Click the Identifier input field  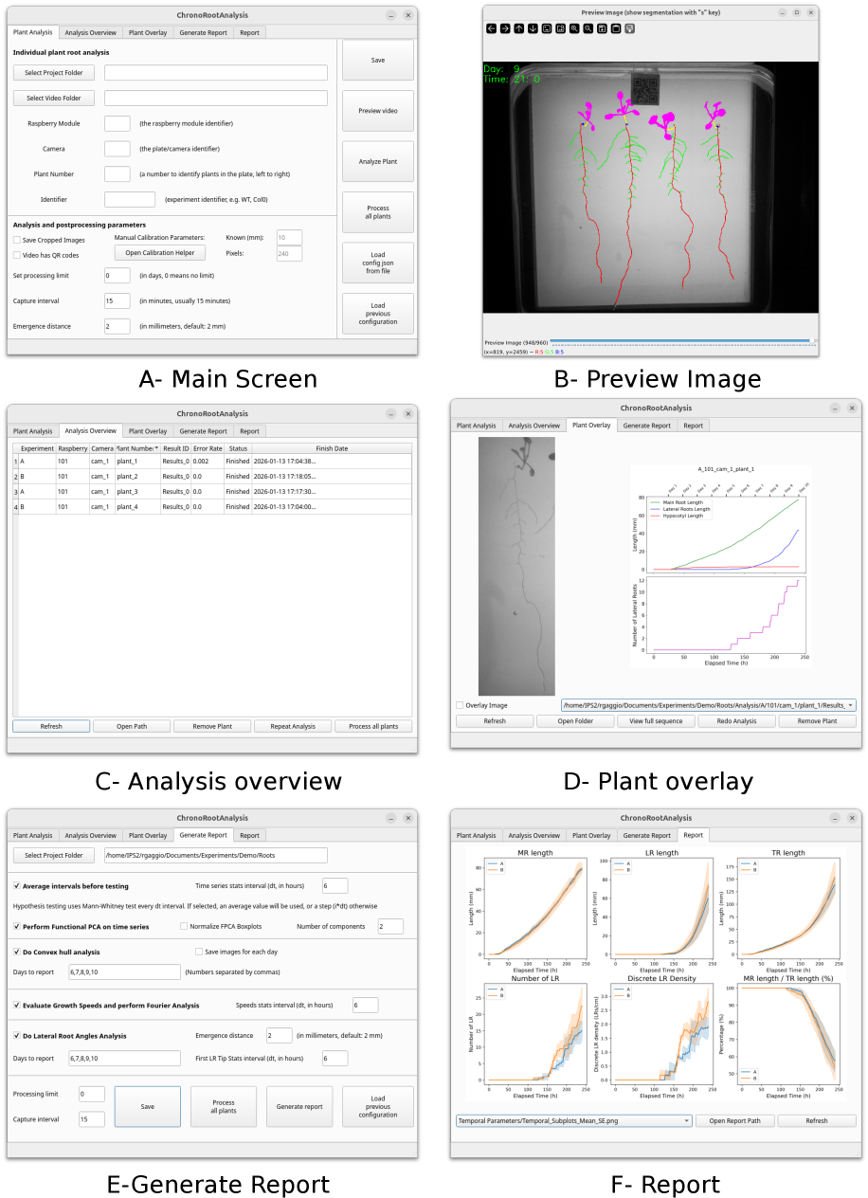[129, 199]
